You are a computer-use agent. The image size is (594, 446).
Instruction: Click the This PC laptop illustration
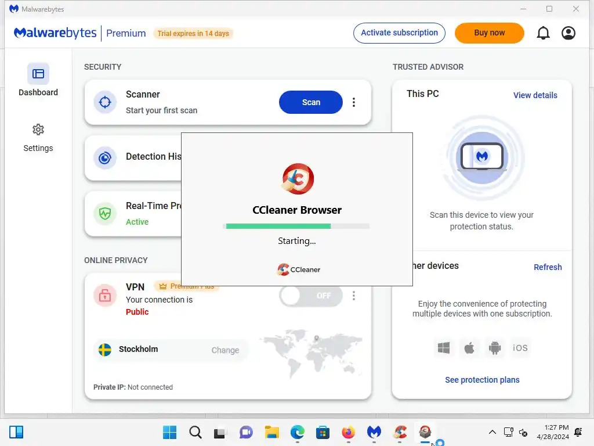click(x=482, y=157)
